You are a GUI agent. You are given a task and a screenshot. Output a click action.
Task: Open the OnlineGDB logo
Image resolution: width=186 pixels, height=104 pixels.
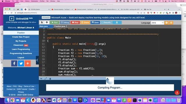click(x=12, y=18)
